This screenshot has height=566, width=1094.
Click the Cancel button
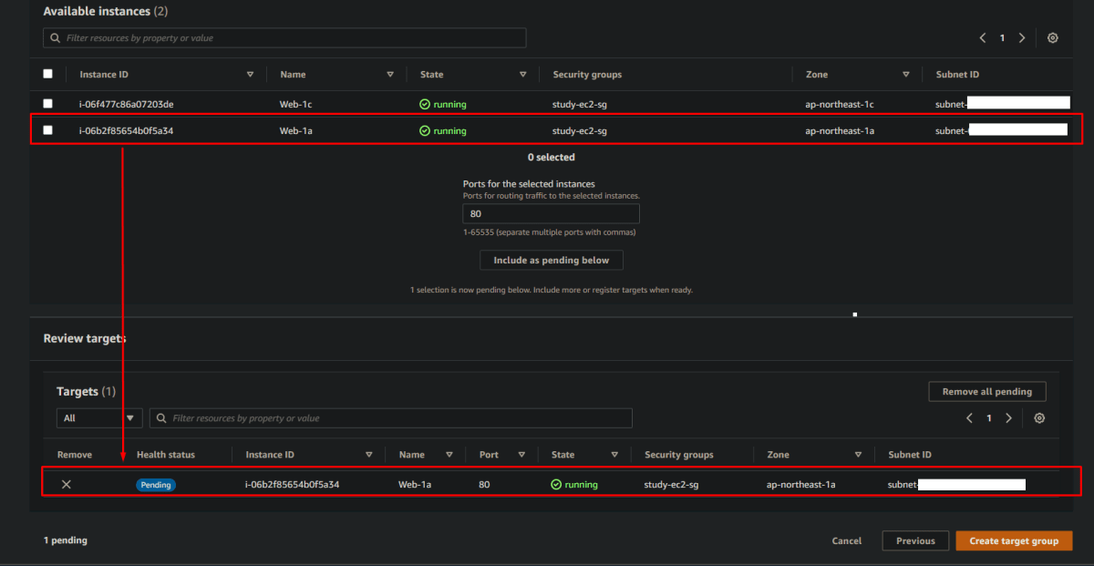pos(847,540)
